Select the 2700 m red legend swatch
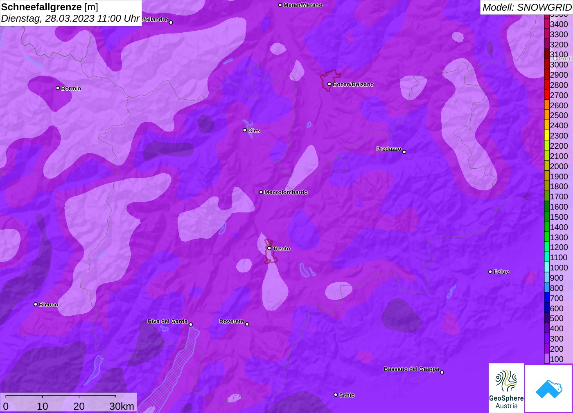 (547, 95)
